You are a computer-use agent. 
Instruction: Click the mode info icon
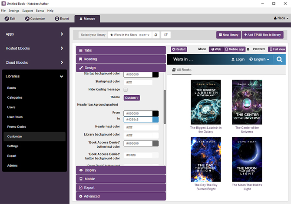click(x=248, y=49)
